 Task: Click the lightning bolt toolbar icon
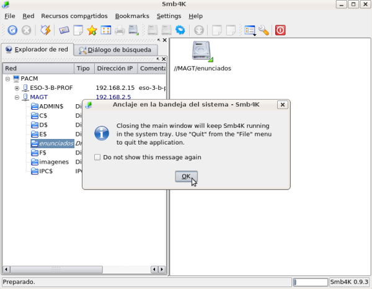coord(45,30)
